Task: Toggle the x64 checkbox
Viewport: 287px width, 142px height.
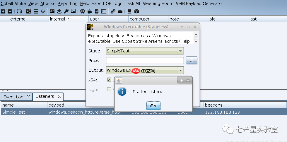Action: click(x=109, y=80)
